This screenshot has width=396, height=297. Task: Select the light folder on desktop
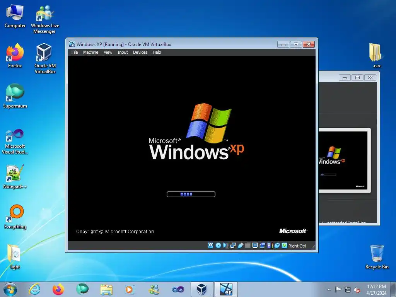pyautogui.click(x=15, y=257)
